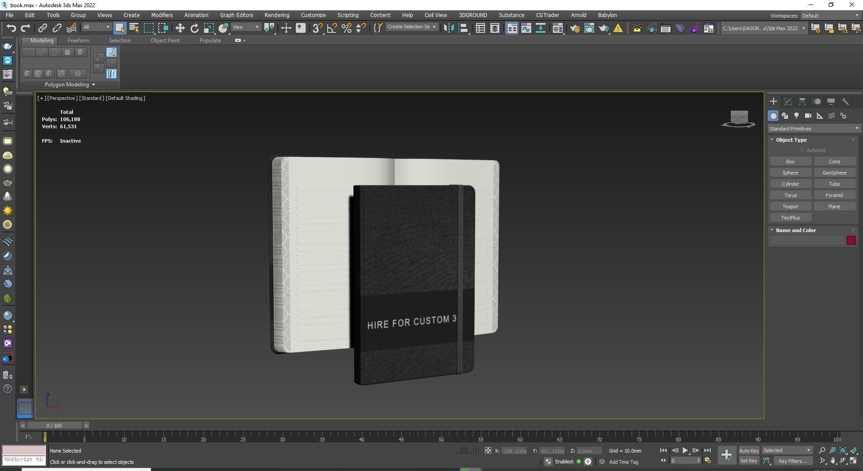The image size is (863, 471).
Task: Choose Select and Scale tool
Action: pos(209,28)
